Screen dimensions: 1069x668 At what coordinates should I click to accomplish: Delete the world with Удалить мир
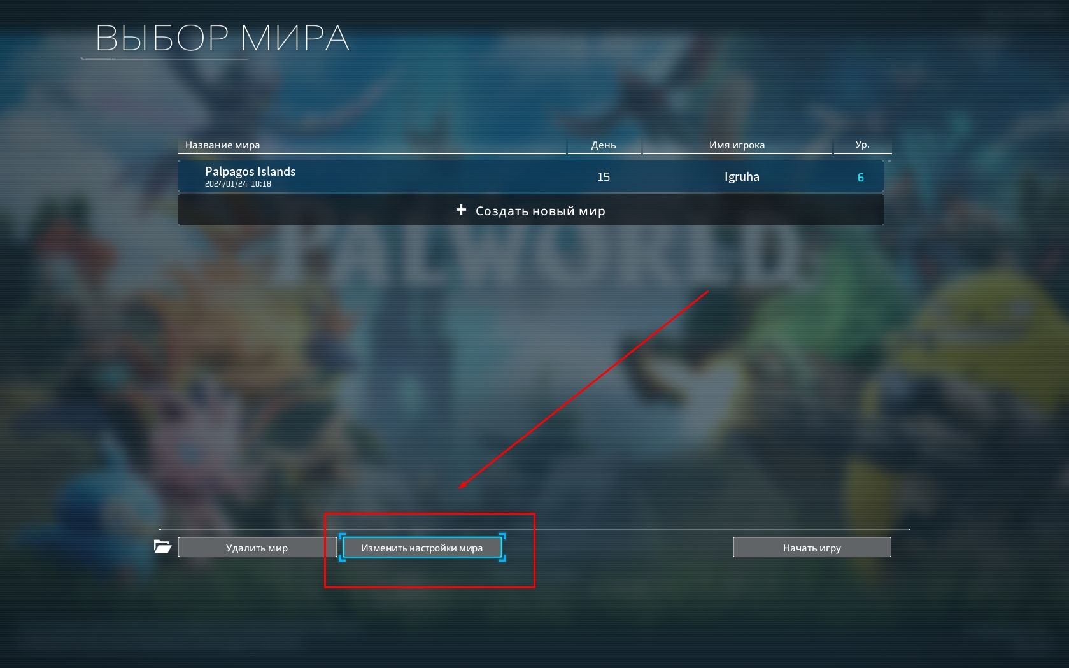pyautogui.click(x=257, y=548)
